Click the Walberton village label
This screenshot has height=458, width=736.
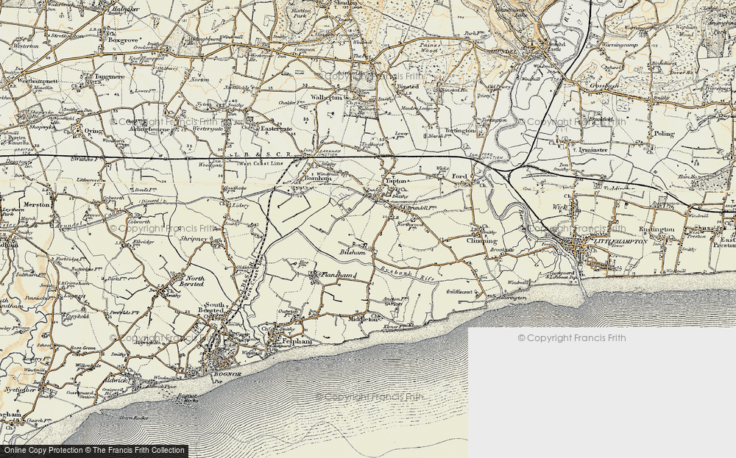[328, 98]
